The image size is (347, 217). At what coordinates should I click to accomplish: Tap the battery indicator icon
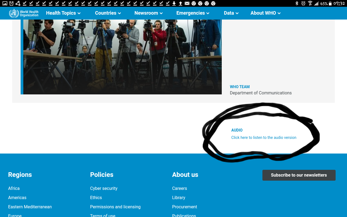tap(330, 4)
